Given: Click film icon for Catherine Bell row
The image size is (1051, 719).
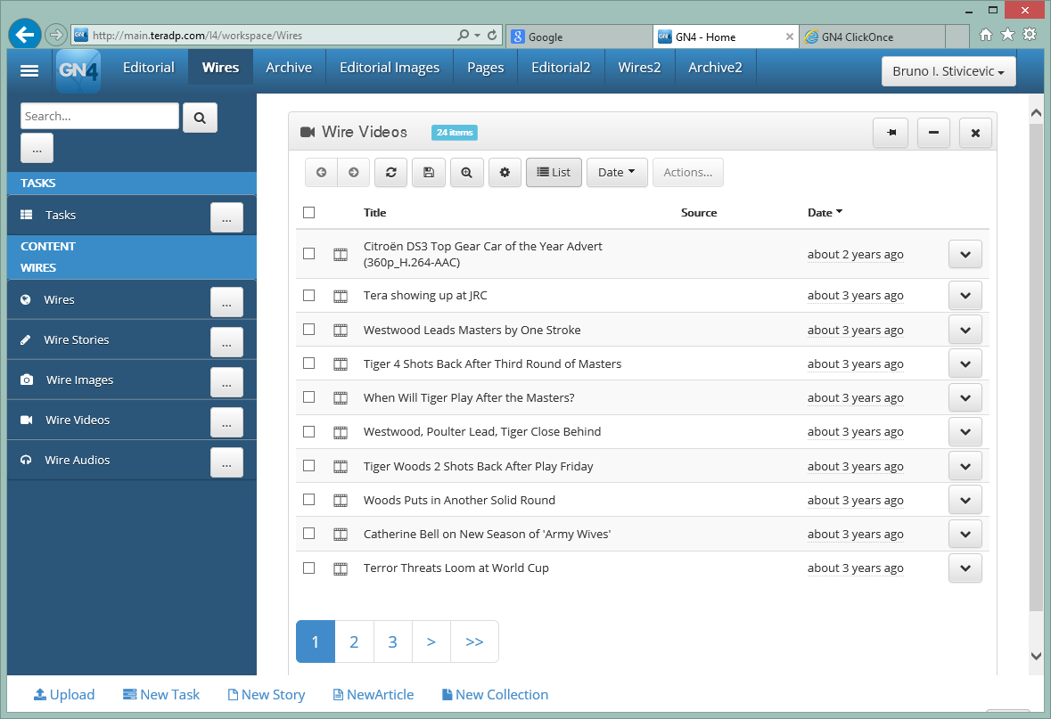Looking at the screenshot, I should [x=341, y=535].
